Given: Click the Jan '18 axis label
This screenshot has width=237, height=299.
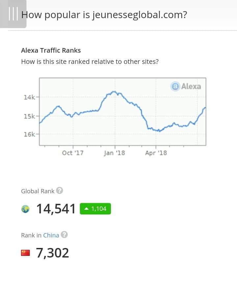Looking at the screenshot, I should (115, 153).
